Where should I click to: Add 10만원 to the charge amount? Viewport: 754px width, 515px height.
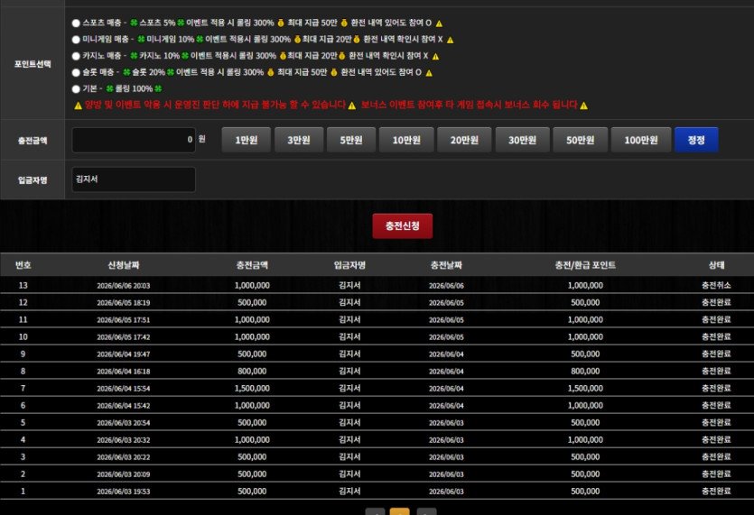(406, 140)
